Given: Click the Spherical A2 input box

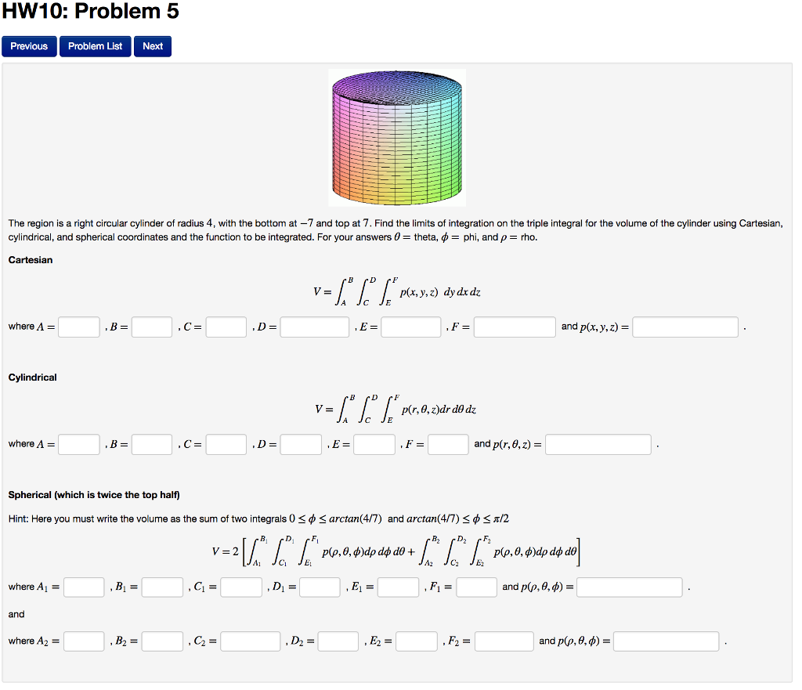Looking at the screenshot, I should pyautogui.click(x=84, y=641).
